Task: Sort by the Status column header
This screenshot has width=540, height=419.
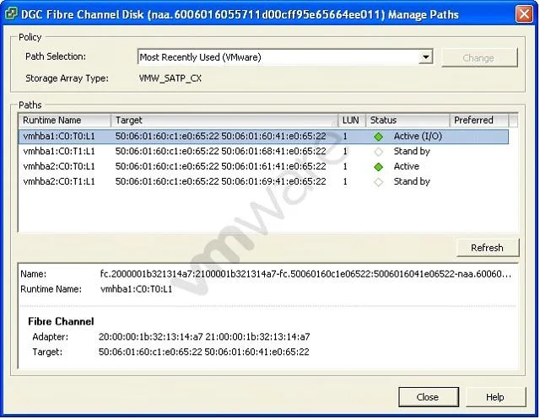Action: [408, 121]
